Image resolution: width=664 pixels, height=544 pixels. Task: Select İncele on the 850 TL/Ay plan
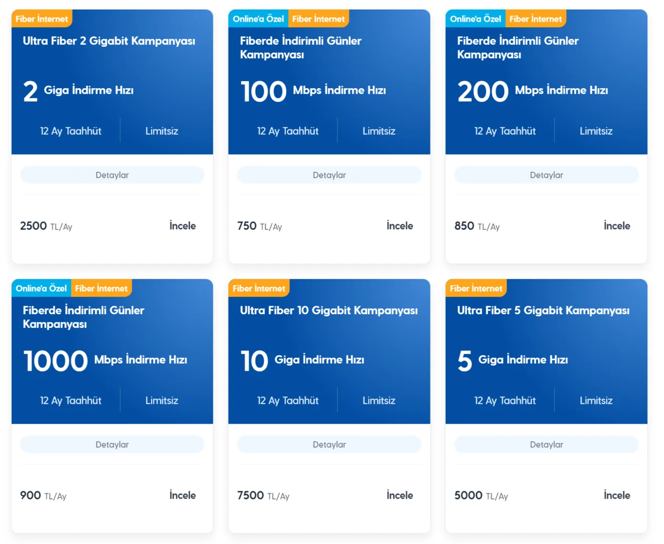616,226
